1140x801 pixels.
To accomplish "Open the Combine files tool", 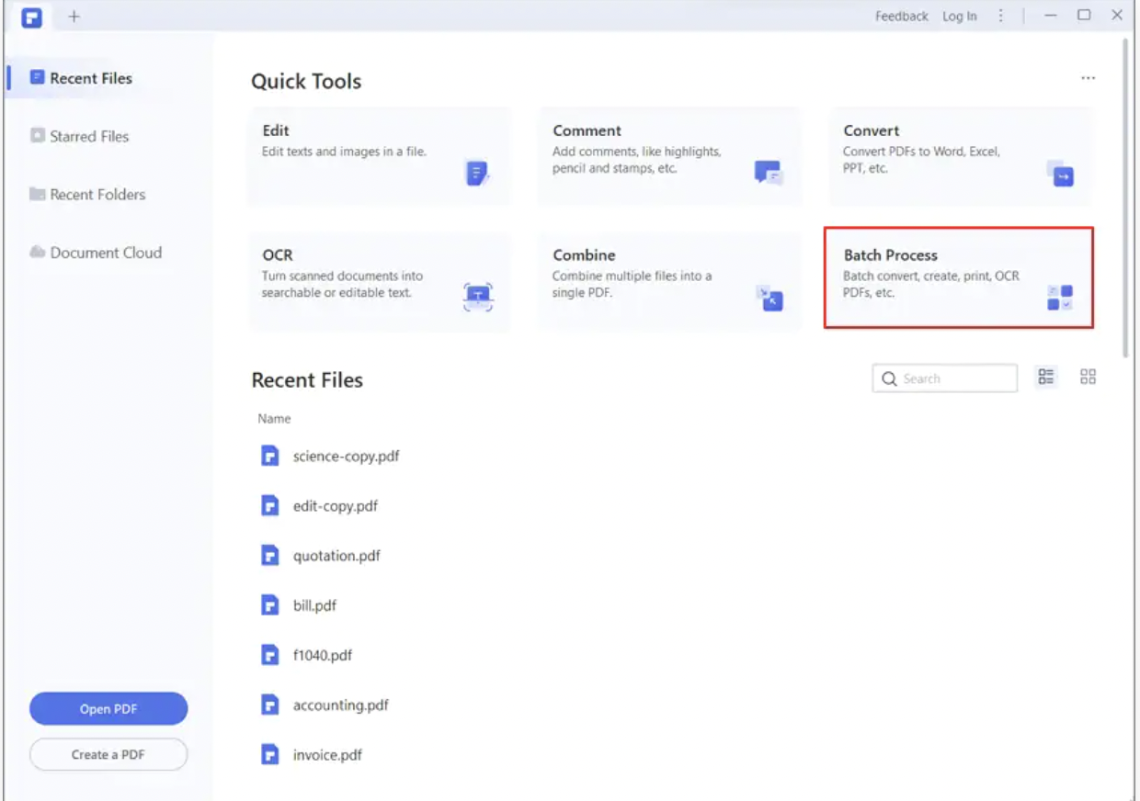I will 669,280.
